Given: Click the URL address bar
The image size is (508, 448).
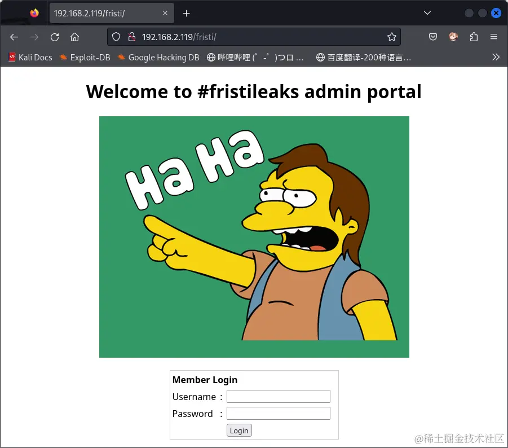Looking at the screenshot, I should click(254, 37).
